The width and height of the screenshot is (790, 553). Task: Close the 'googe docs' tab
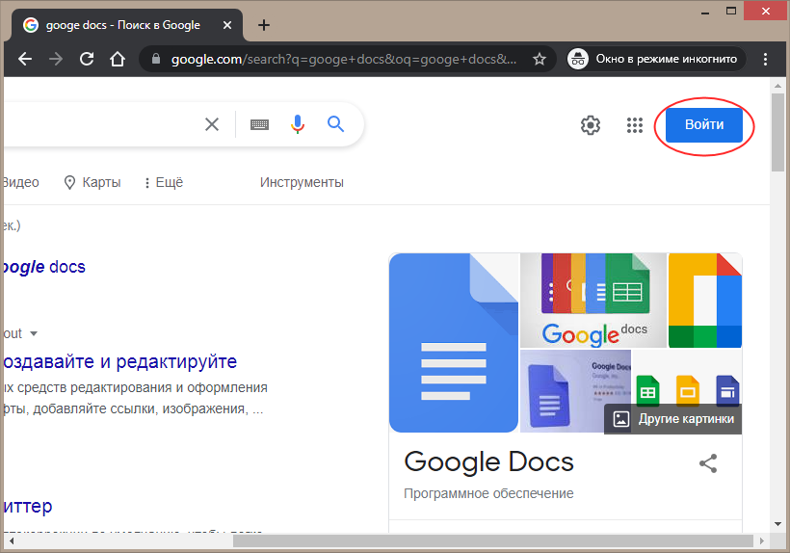pos(227,25)
